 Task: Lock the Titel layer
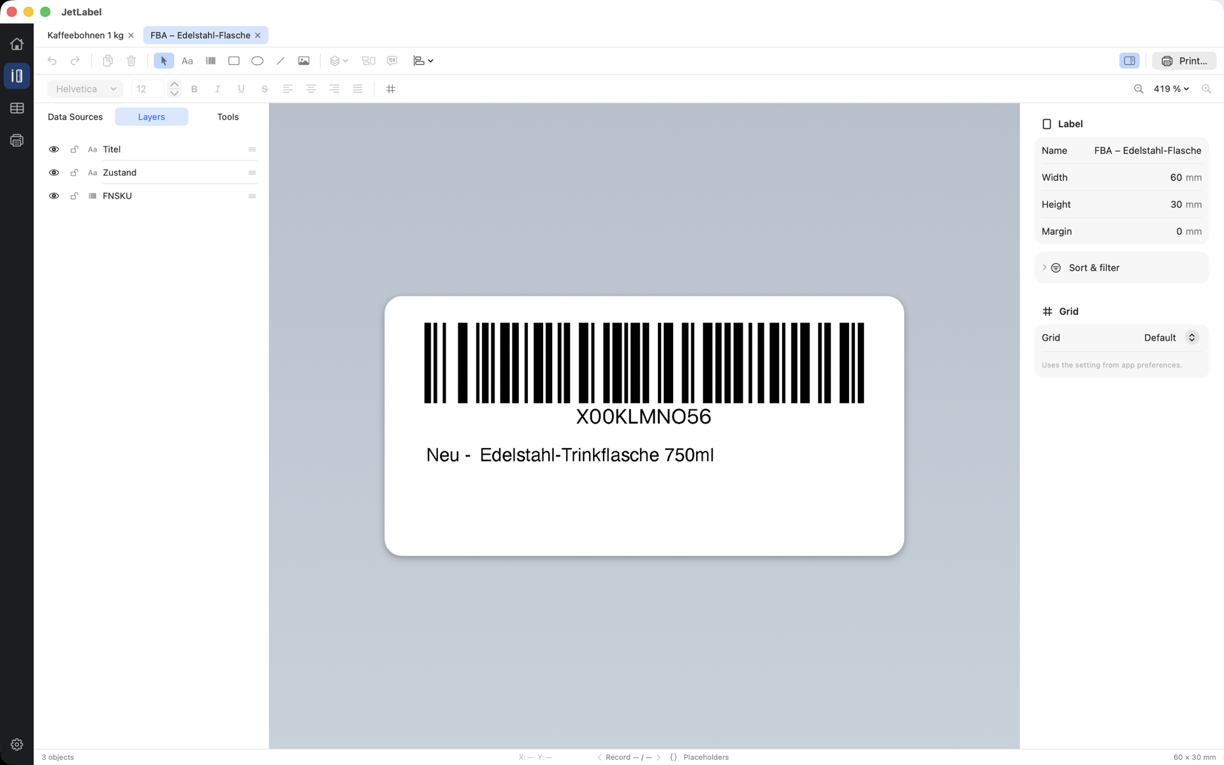click(x=74, y=149)
